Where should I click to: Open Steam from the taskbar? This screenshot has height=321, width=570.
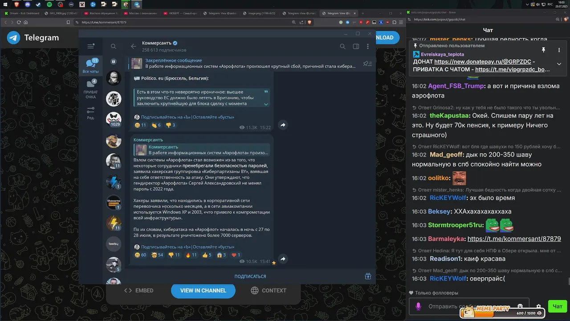tap(38, 4)
